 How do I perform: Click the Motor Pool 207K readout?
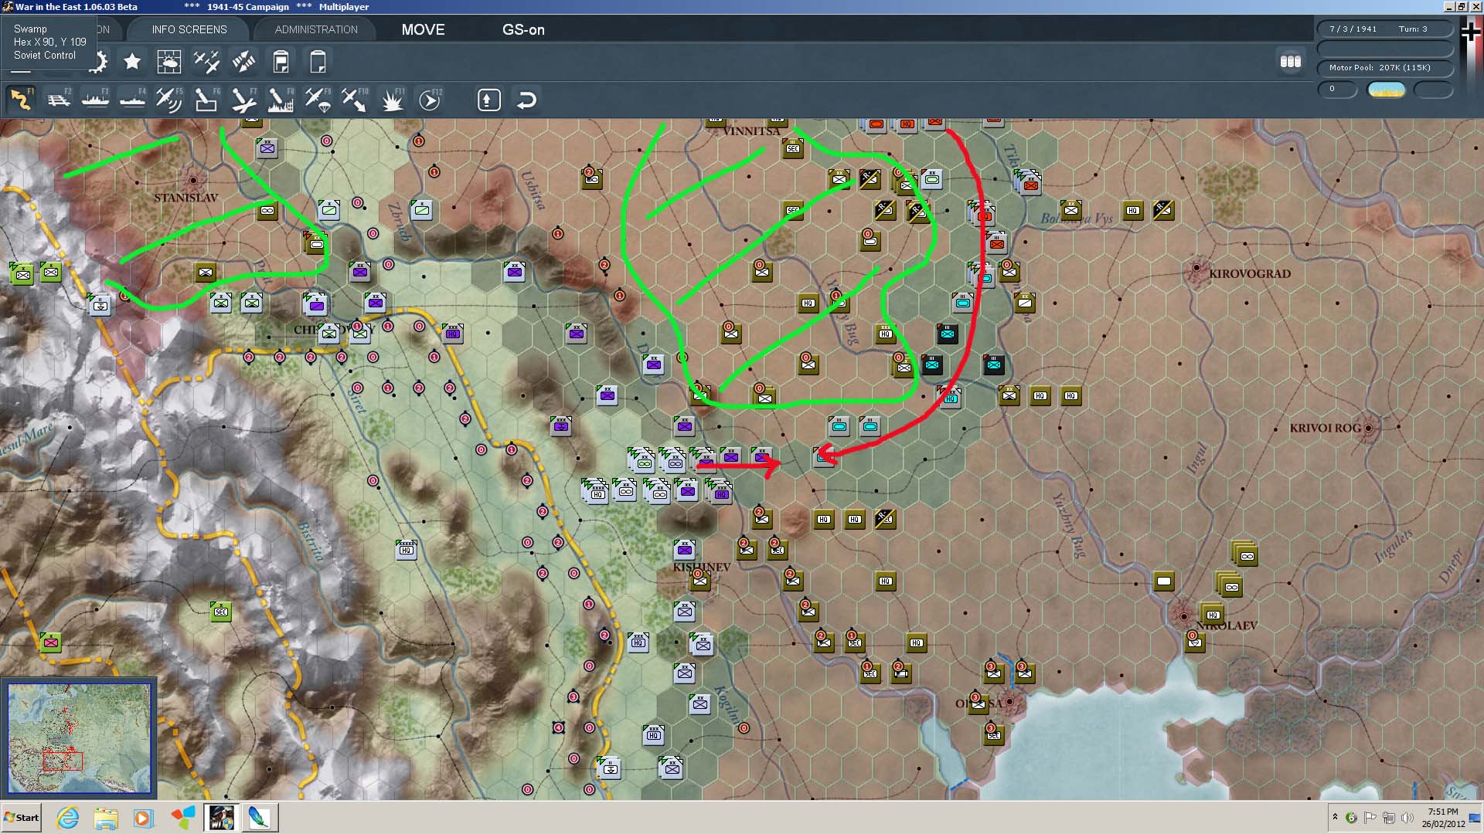point(1385,68)
